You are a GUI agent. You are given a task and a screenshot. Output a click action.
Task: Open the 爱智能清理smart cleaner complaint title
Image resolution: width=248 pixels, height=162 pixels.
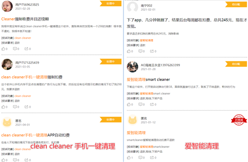point(148,80)
